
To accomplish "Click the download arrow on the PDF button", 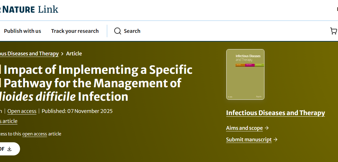I will 9,149.
